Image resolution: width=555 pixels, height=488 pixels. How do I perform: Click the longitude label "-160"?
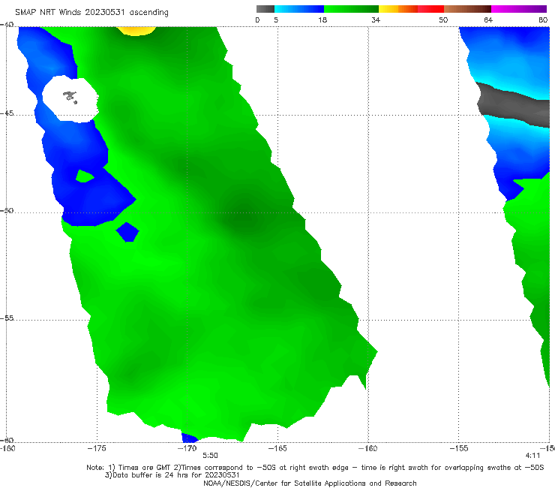[x=368, y=448]
